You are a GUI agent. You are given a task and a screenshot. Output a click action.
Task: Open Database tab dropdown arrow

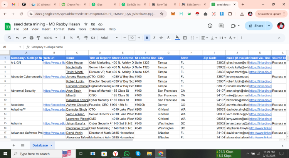[x=51, y=145]
